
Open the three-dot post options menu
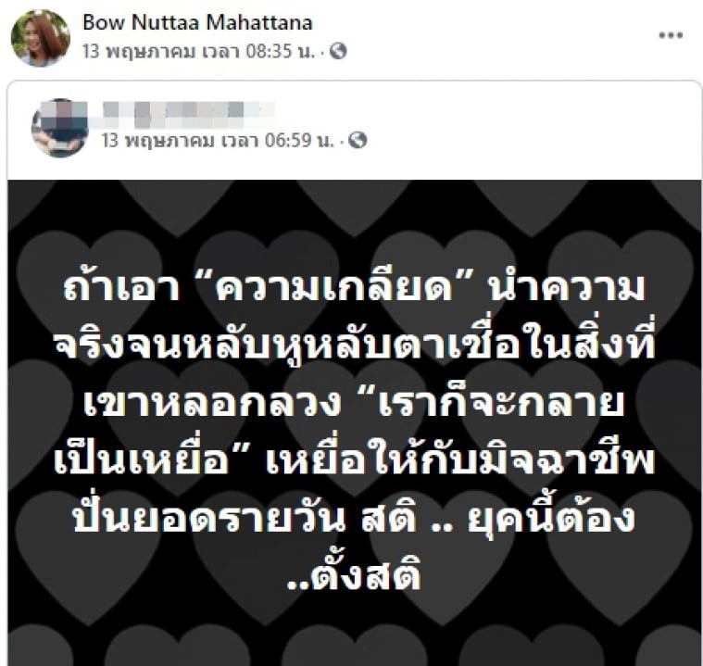click(671, 35)
